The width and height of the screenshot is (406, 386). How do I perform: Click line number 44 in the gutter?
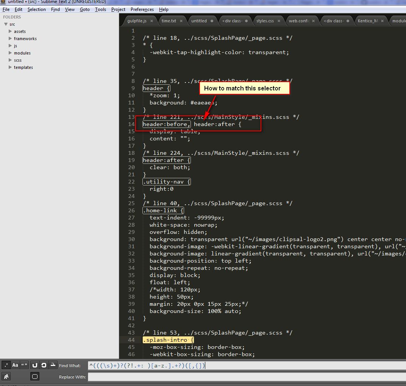click(131, 340)
